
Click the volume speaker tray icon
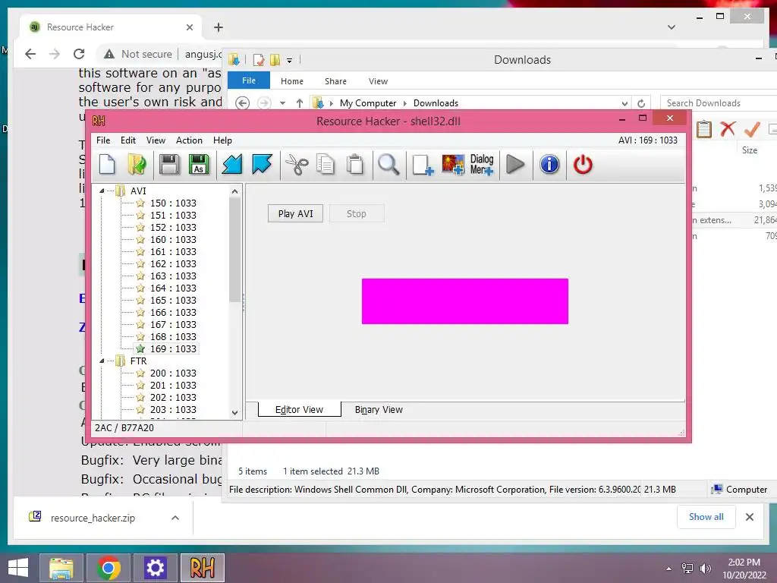[x=705, y=569]
